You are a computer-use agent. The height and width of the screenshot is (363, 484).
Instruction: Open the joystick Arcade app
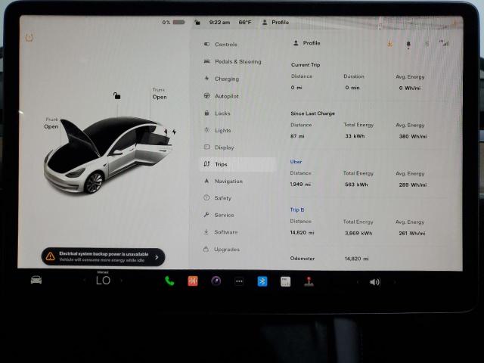pyautogui.click(x=309, y=281)
